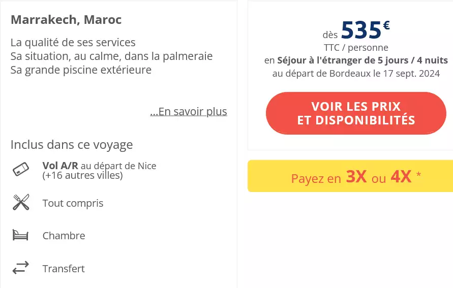Click the Tout compris label

pyautogui.click(x=73, y=203)
